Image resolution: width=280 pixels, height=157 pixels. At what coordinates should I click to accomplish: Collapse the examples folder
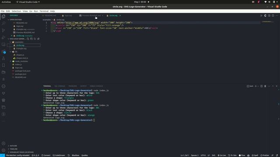[x=19, y=42]
